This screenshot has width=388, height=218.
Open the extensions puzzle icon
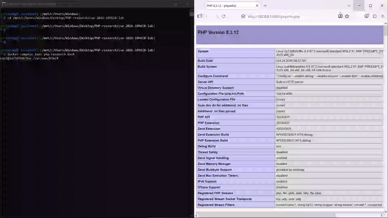click(x=374, y=16)
